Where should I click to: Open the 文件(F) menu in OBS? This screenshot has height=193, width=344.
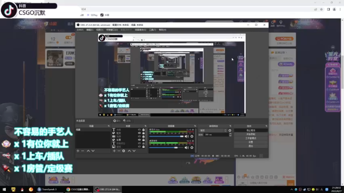click(x=80, y=30)
